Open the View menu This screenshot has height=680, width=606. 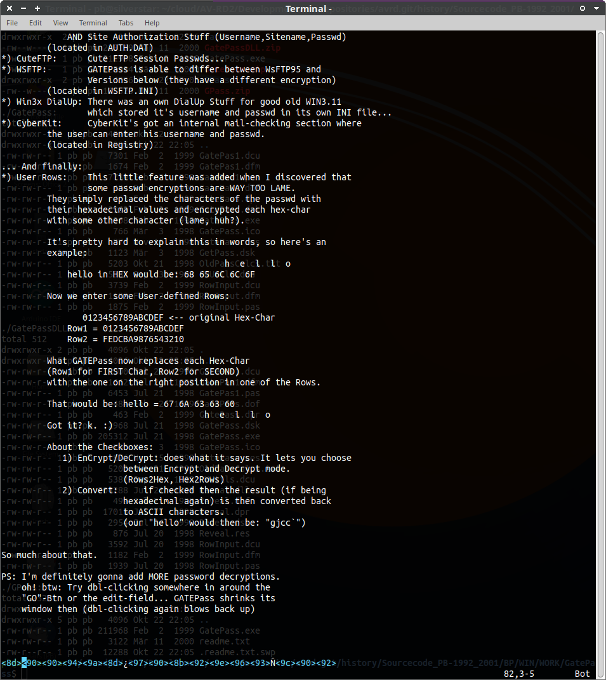61,23
